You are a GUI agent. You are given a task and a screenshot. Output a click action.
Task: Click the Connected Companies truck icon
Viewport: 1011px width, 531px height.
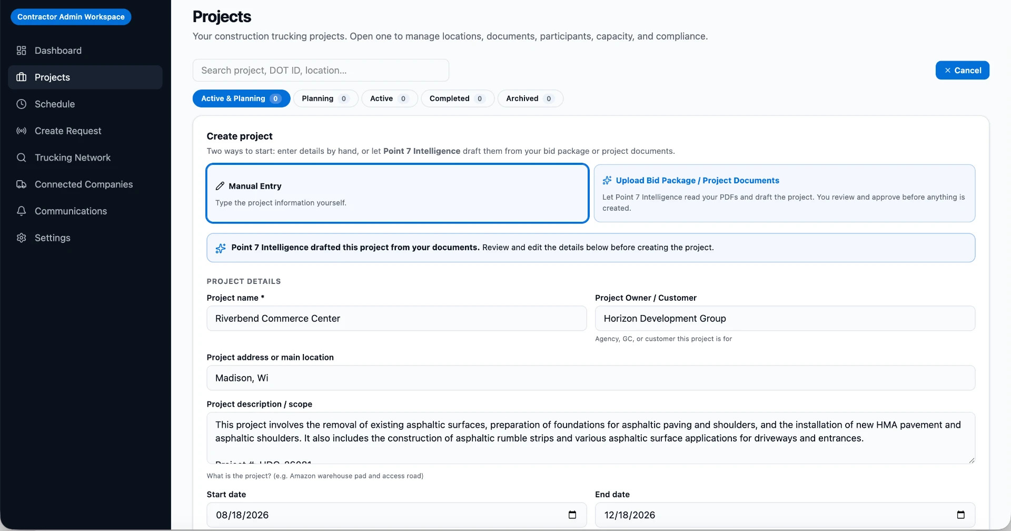coord(21,184)
